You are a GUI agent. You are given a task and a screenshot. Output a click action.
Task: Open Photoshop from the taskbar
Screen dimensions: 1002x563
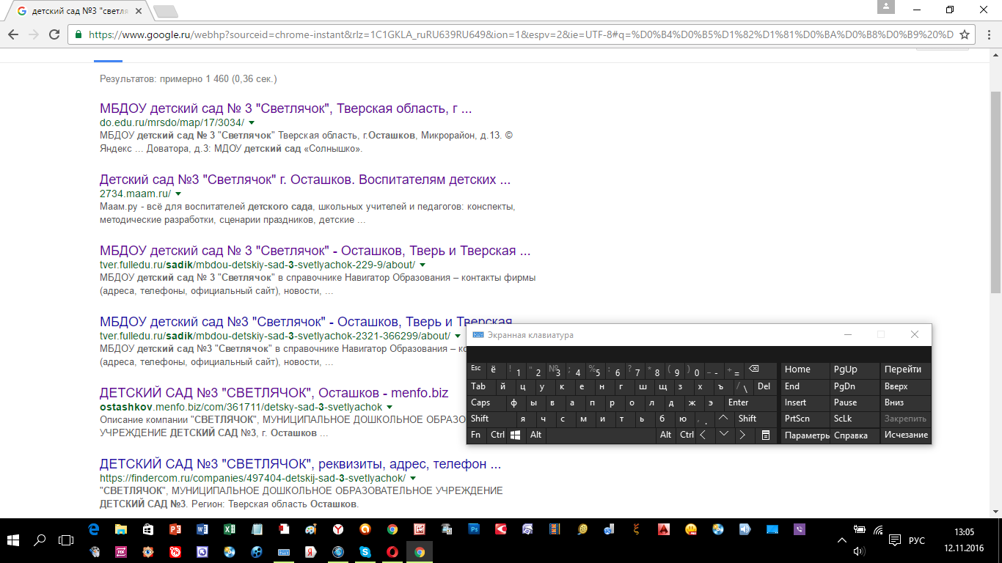pyautogui.click(x=474, y=529)
